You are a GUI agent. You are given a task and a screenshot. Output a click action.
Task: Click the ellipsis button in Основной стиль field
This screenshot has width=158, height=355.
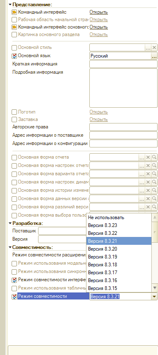coord(148,48)
